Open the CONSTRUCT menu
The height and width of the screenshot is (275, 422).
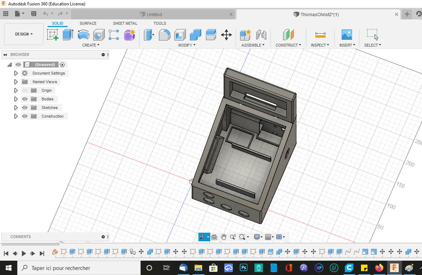288,45
